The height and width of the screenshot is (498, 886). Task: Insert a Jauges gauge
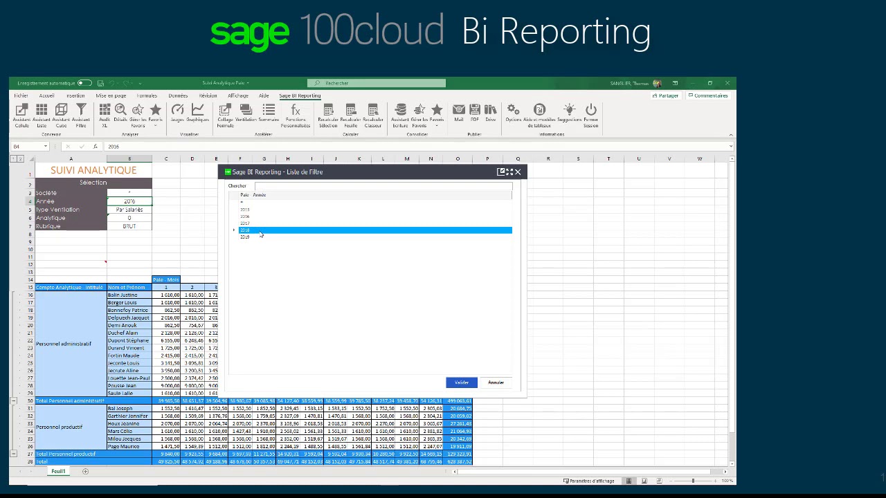pyautogui.click(x=178, y=113)
